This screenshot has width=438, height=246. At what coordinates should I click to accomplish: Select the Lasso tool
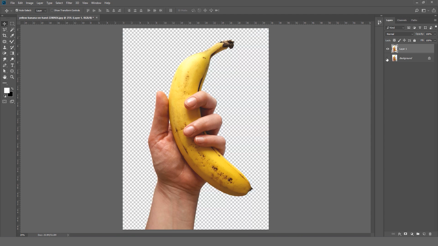point(5,29)
